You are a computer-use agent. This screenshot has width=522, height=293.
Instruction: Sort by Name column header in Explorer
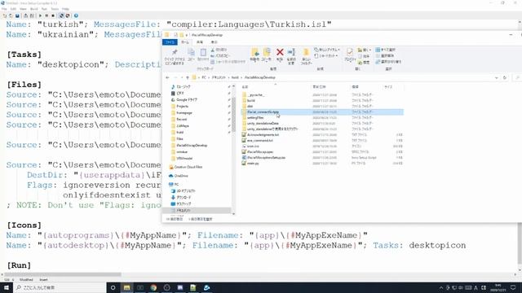tap(245, 87)
